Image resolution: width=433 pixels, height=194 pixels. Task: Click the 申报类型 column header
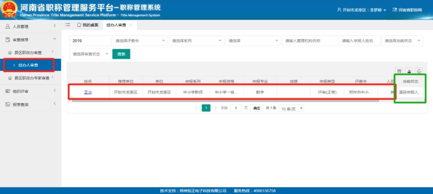click(x=327, y=81)
